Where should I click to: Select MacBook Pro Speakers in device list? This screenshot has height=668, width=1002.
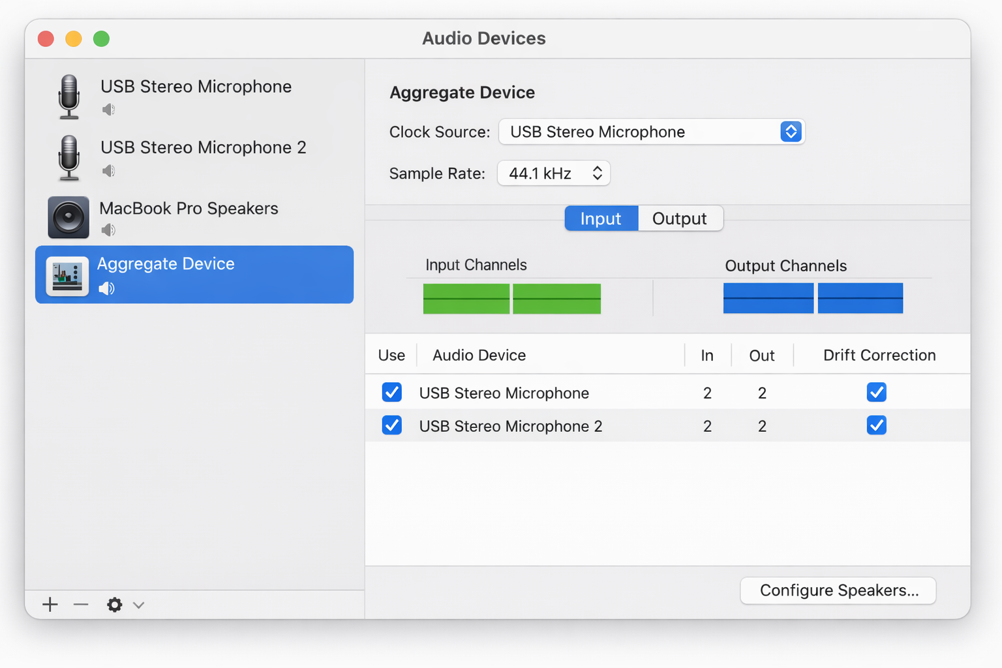[x=194, y=217]
